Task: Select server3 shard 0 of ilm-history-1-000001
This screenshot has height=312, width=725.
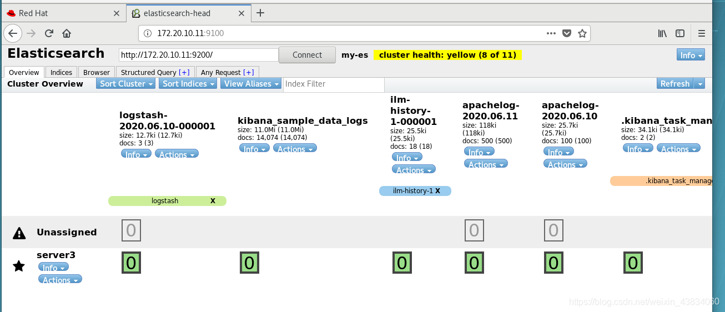Action: point(402,263)
